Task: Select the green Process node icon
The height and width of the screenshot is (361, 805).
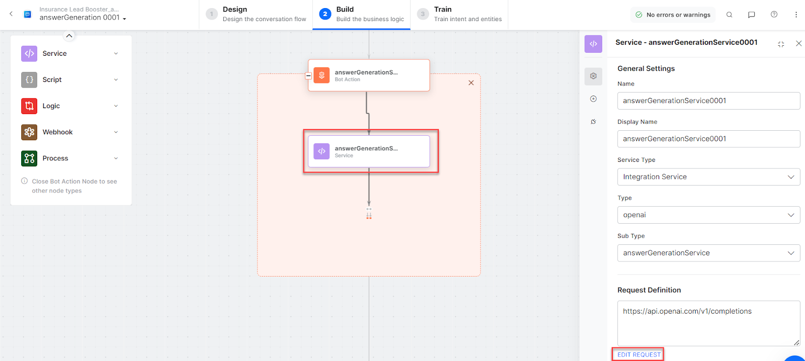Action: click(29, 158)
